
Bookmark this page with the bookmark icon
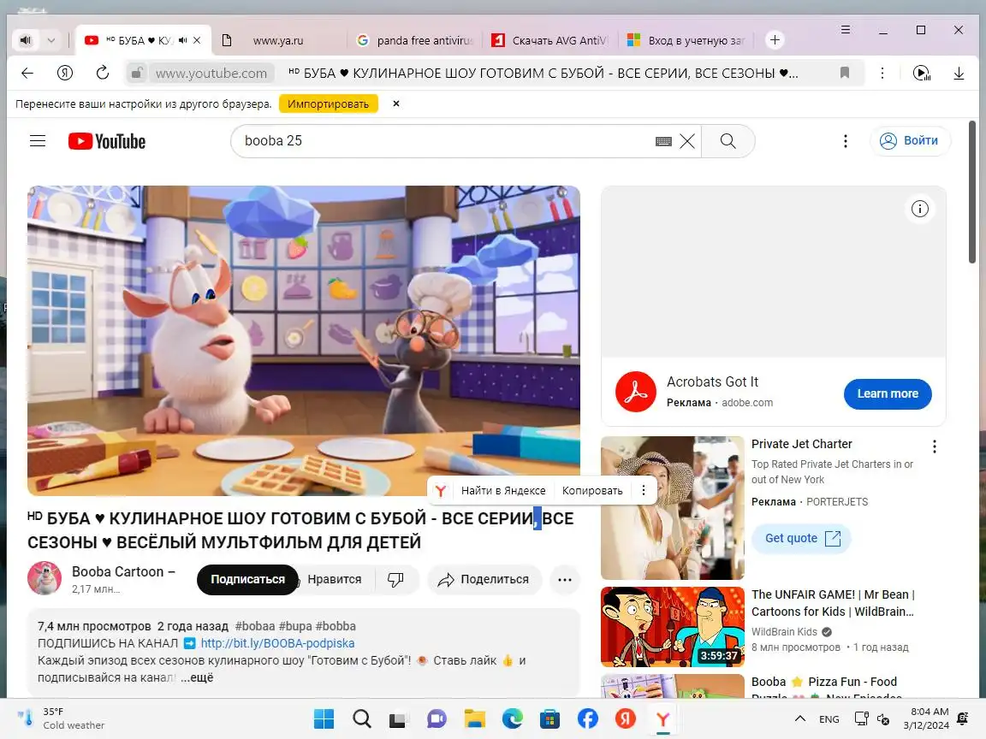845,73
